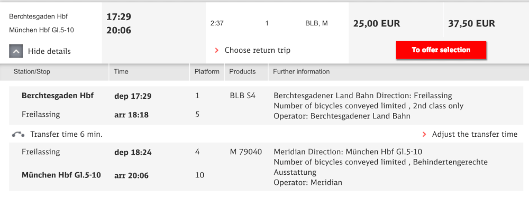Click BLB S4 train product

[242, 96]
